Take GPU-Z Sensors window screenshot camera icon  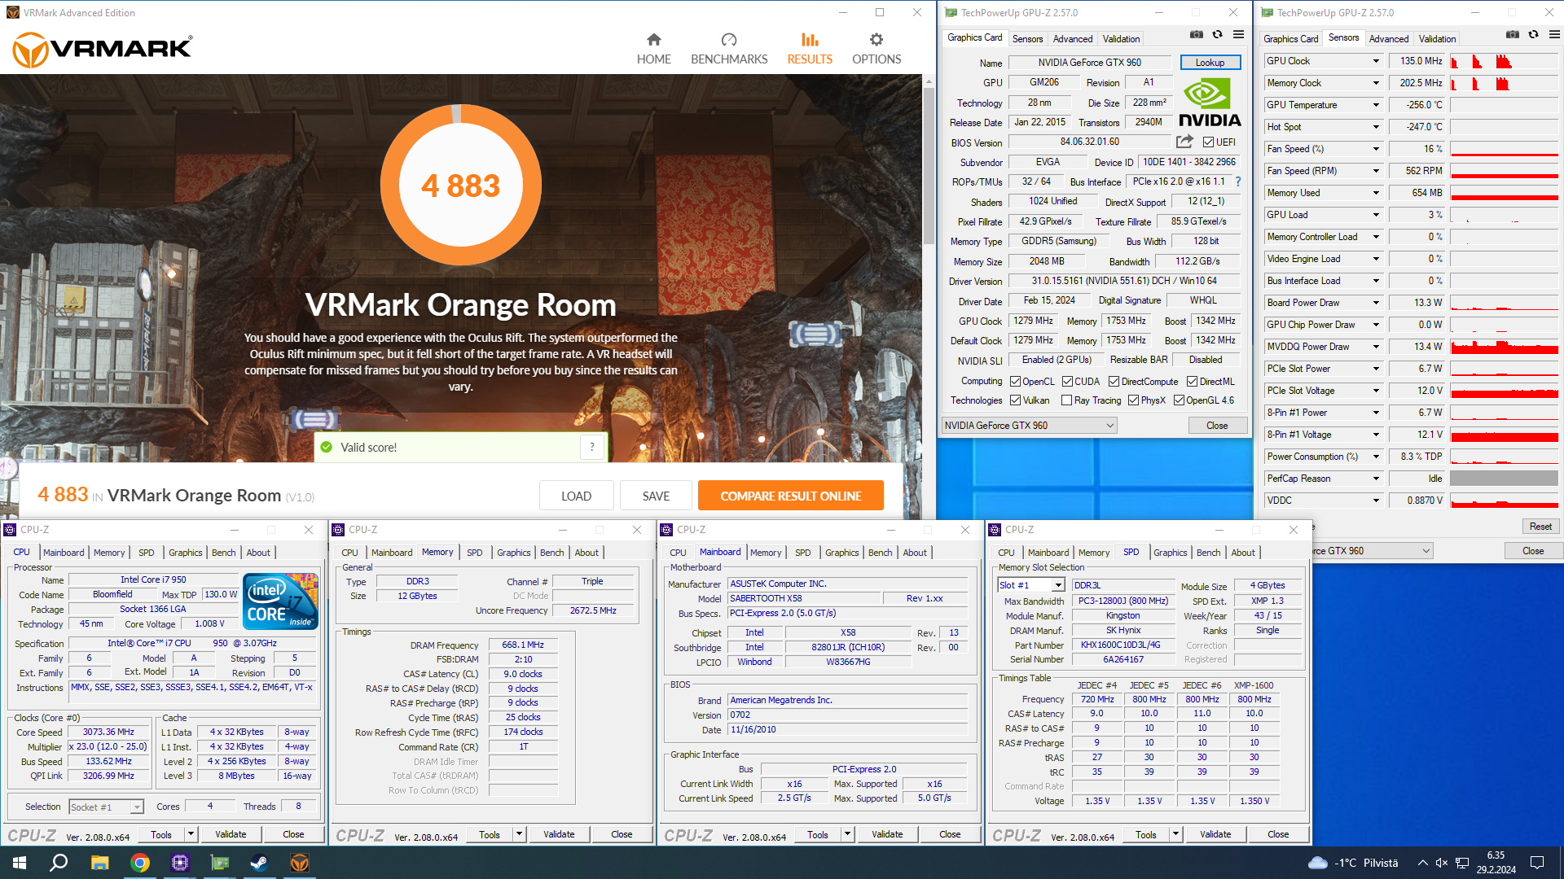tap(1512, 35)
